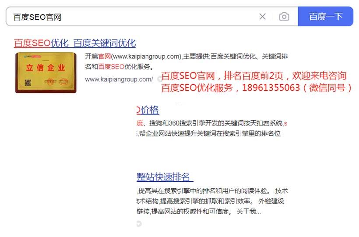The width and height of the screenshot is (359, 237).
Task: Open image search via the camera icon
Action: (284, 17)
